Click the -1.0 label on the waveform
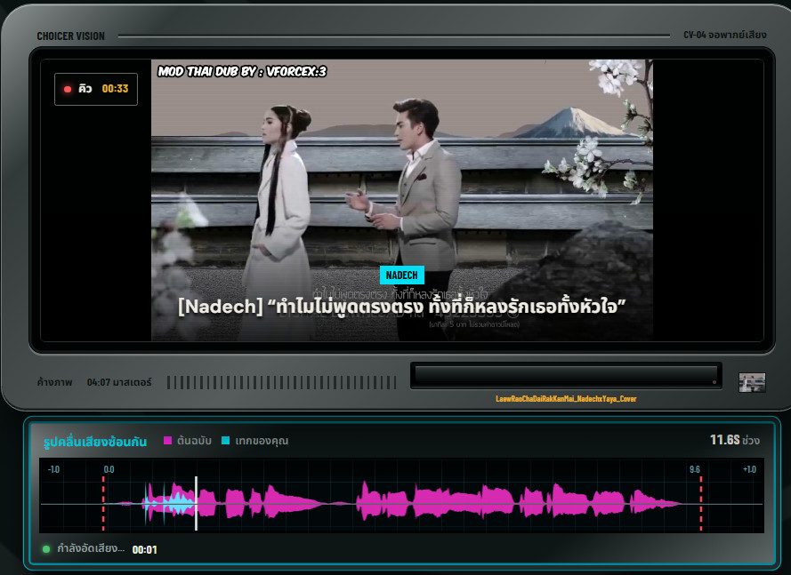The width and height of the screenshot is (791, 575). point(53,469)
